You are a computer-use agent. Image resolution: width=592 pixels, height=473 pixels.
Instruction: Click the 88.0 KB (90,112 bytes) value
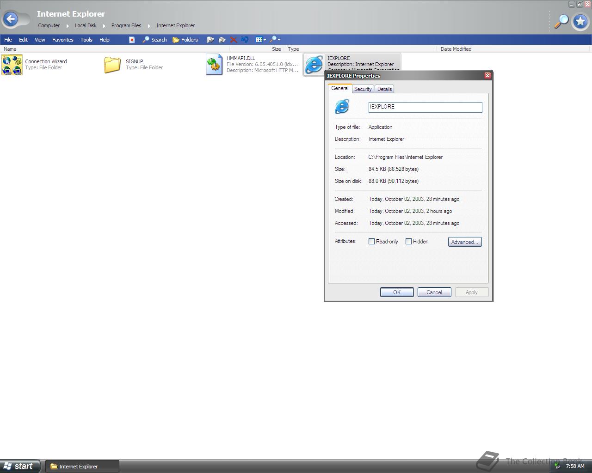(394, 181)
